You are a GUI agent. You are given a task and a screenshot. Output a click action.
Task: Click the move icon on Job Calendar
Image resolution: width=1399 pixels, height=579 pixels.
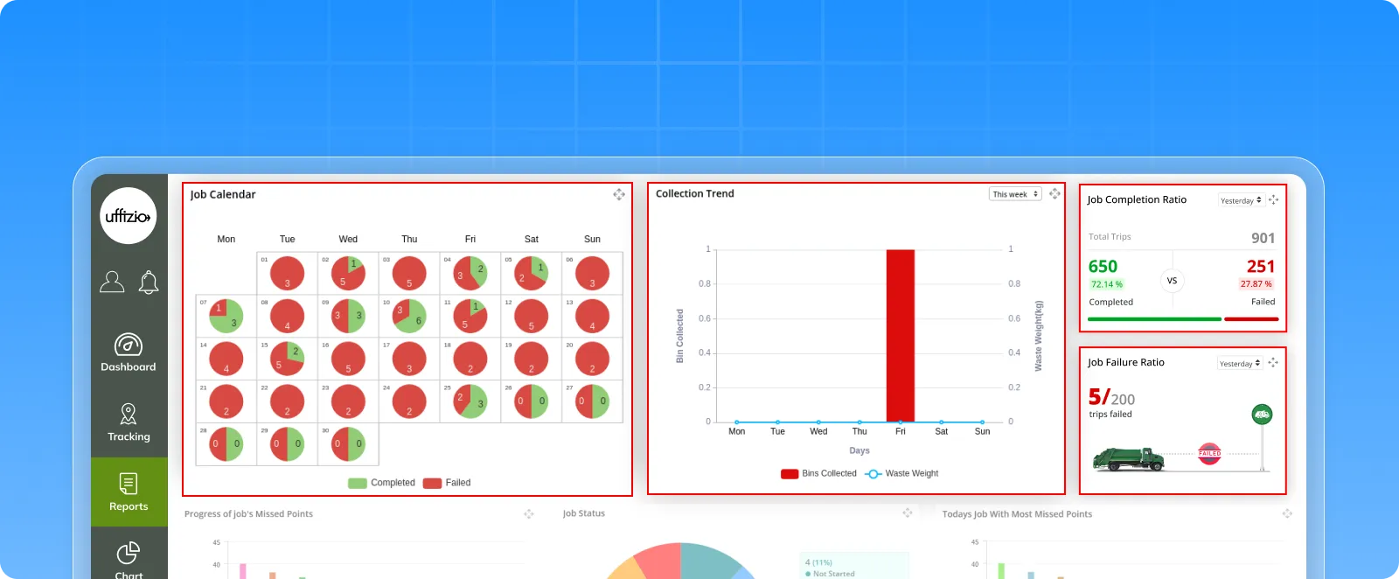[x=619, y=194]
